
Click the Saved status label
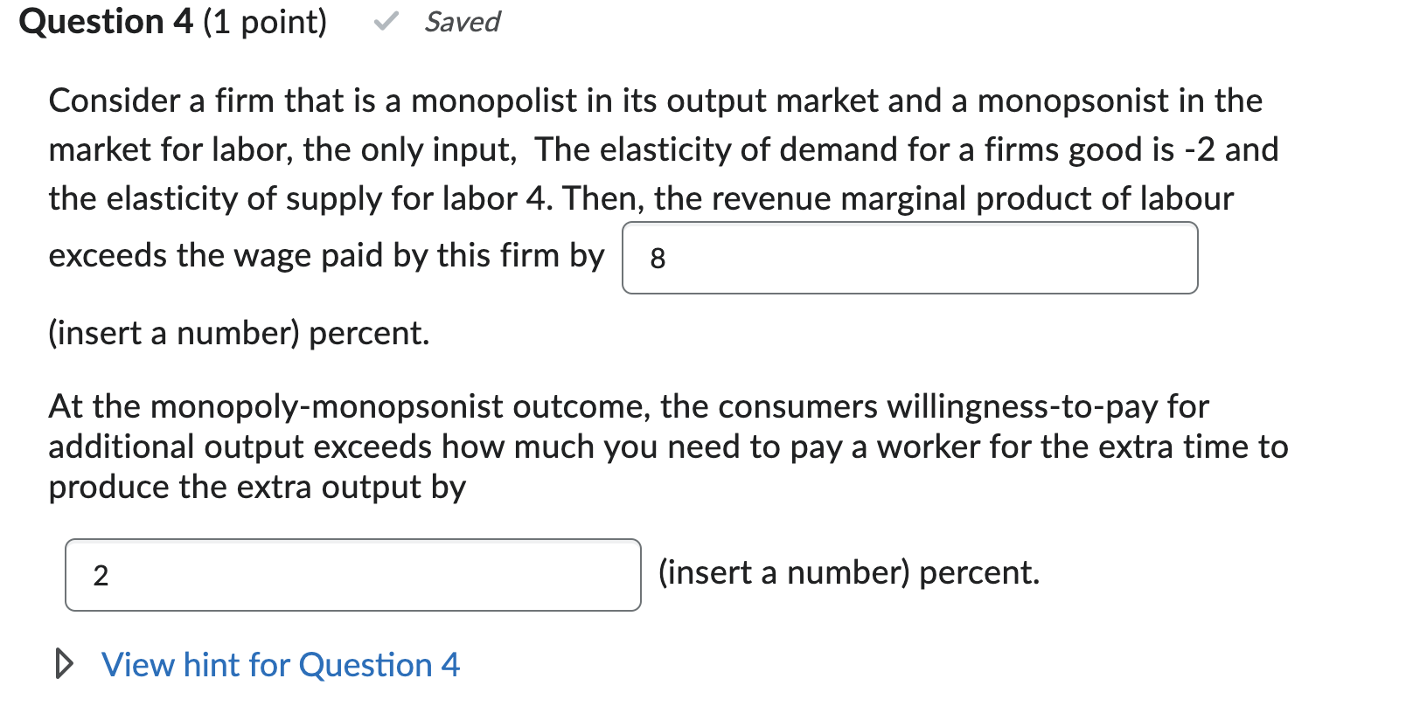click(x=461, y=22)
